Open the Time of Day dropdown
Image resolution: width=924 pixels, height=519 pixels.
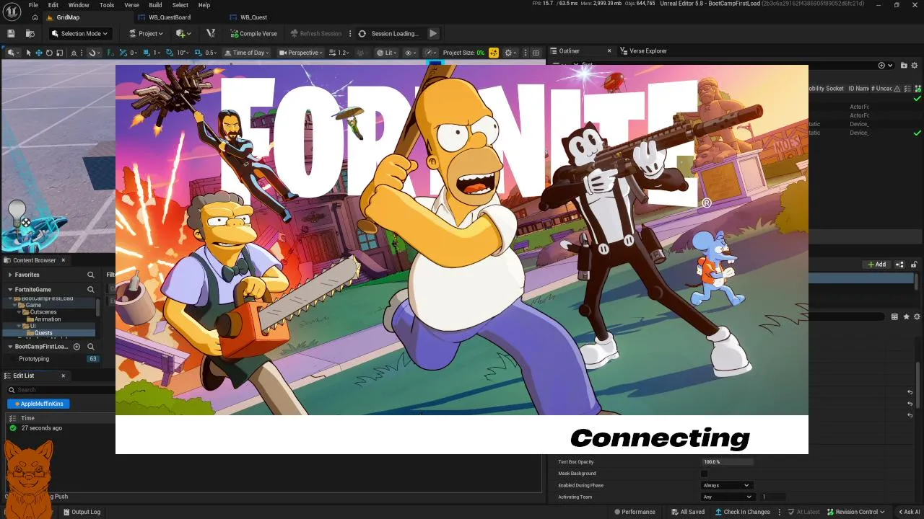[x=247, y=53]
